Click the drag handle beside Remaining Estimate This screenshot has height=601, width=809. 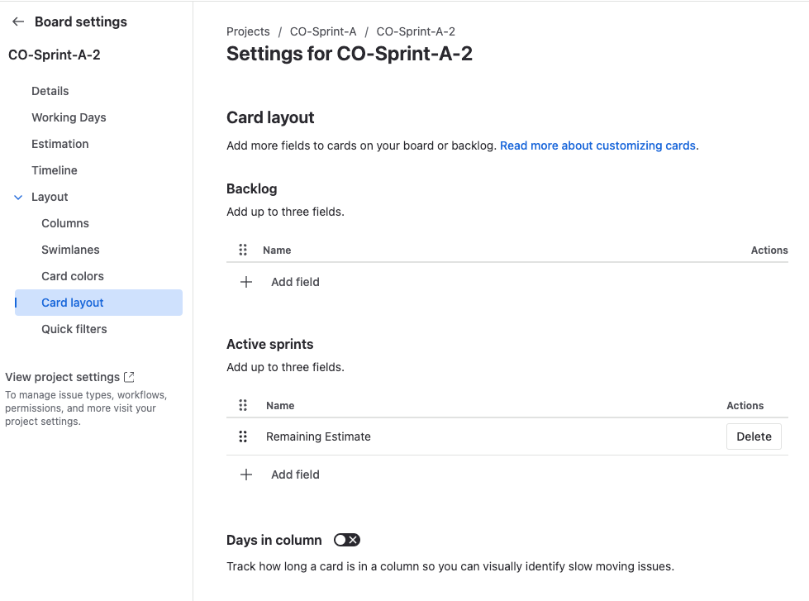coord(243,436)
